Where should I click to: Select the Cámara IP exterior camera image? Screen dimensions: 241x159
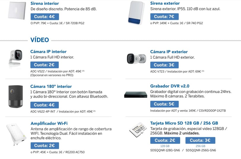[136, 59]
